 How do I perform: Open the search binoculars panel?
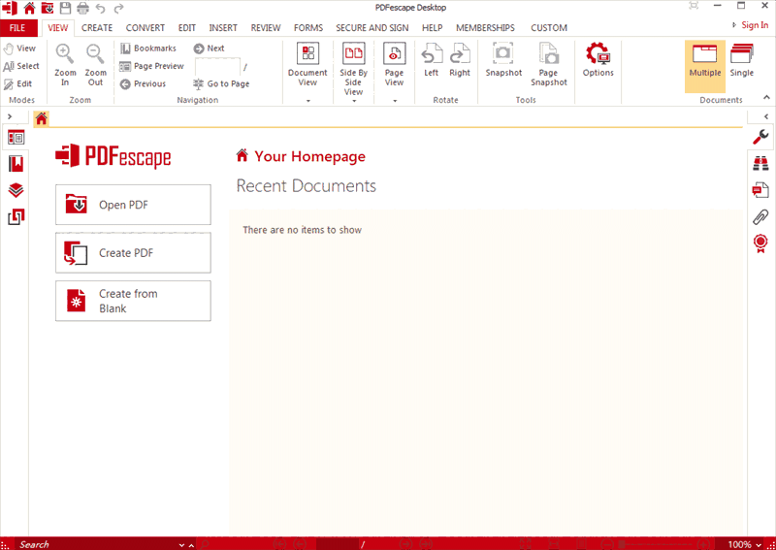761,164
